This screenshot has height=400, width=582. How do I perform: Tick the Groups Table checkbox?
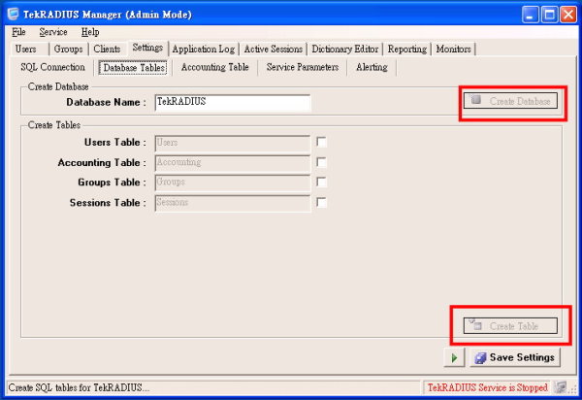click(321, 182)
